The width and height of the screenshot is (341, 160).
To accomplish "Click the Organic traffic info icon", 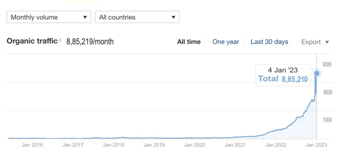I will 60,40.
